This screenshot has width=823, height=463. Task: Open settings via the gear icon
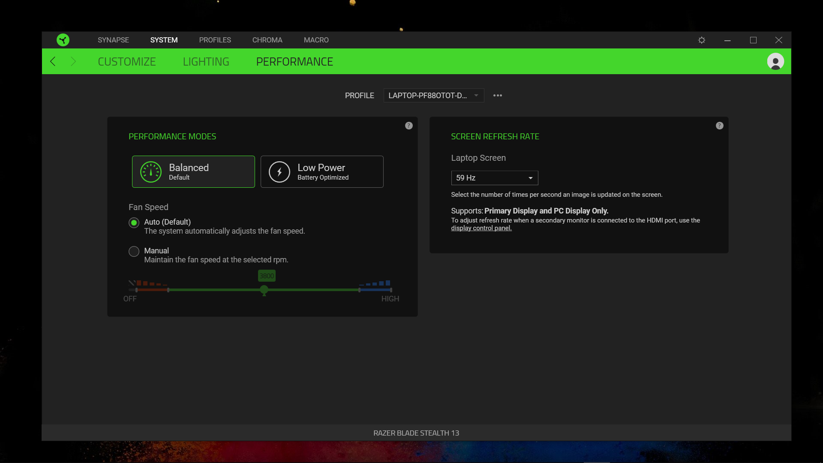pyautogui.click(x=702, y=40)
